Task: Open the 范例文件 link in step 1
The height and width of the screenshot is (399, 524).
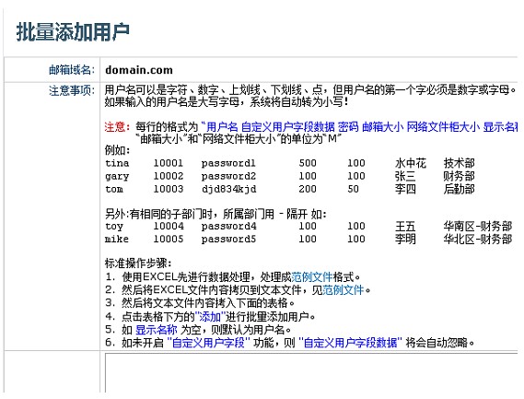Action: coord(312,277)
